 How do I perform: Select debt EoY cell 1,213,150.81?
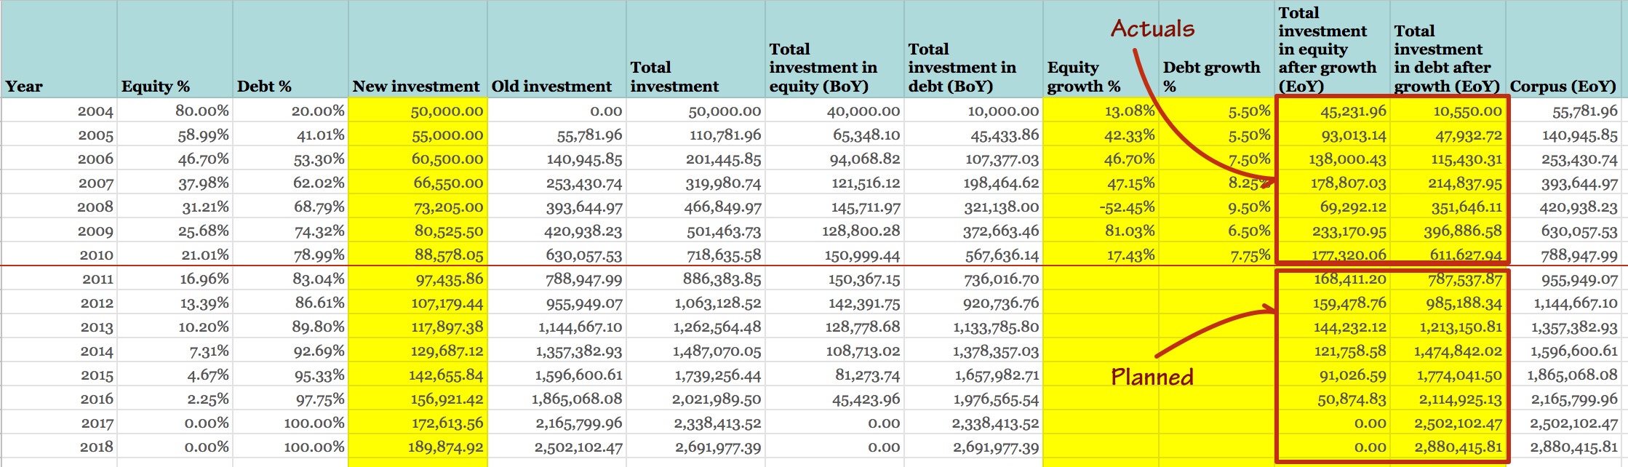click(x=1448, y=327)
